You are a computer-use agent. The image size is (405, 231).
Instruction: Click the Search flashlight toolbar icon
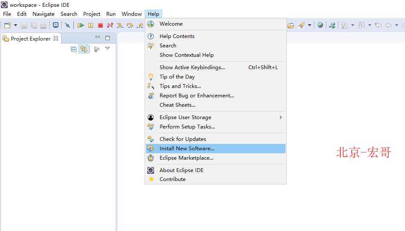coord(301,25)
